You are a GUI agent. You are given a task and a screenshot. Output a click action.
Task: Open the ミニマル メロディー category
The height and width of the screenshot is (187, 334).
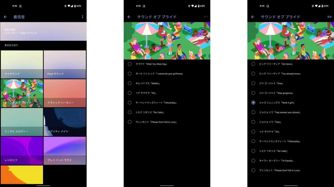point(22,122)
